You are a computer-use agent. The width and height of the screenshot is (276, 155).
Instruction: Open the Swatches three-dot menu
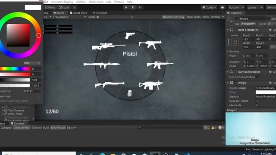pos(39,97)
